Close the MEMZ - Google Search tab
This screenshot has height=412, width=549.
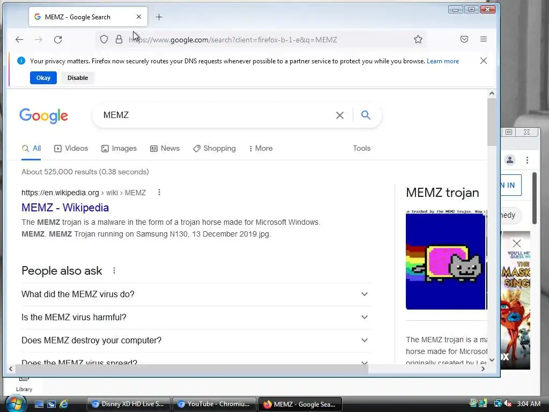click(x=139, y=17)
